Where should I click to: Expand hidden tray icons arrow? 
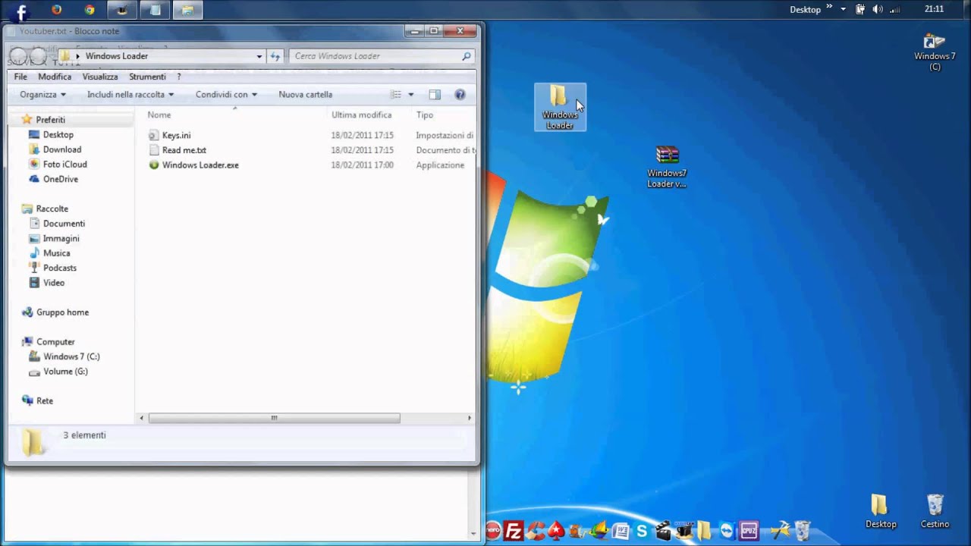[x=843, y=9]
